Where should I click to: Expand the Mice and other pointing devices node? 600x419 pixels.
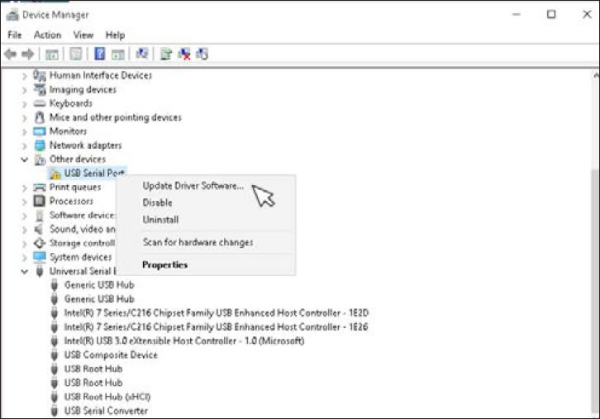[24, 118]
